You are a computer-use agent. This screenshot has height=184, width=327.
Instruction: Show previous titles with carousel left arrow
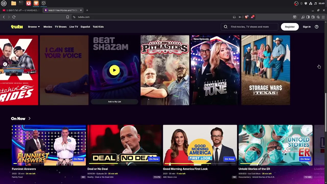coord(5,64)
